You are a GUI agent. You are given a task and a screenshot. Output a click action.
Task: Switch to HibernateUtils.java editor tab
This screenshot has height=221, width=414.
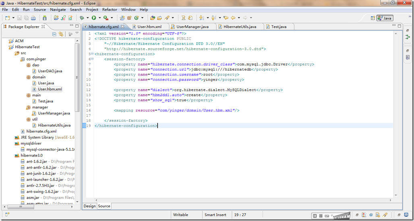[x=240, y=27]
